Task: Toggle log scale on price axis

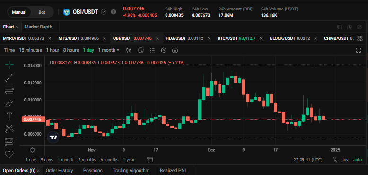Action: click(345, 160)
